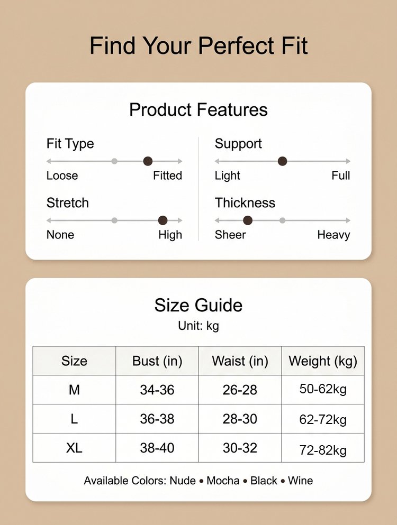Click the Stretch slider's gray midpoint dot
The image size is (397, 525).
114,220
